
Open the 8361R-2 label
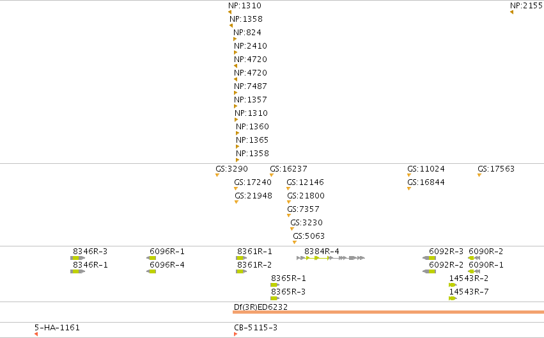tap(254, 265)
